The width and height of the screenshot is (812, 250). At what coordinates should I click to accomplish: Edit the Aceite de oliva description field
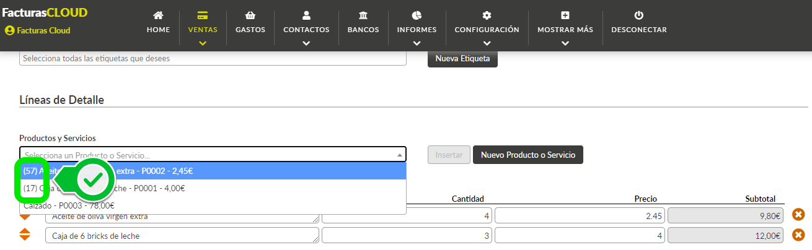coord(182,215)
